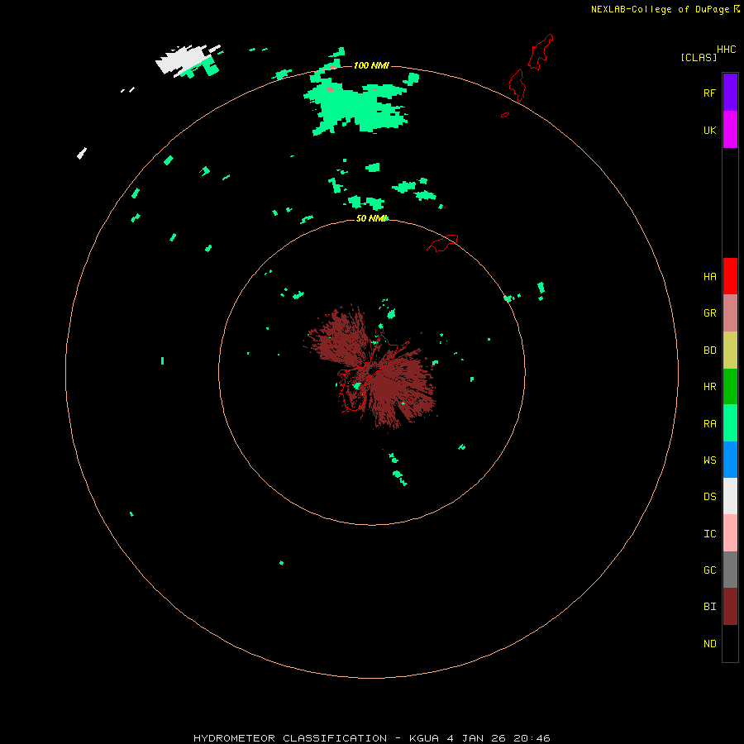Click the ND legend label

(x=709, y=644)
